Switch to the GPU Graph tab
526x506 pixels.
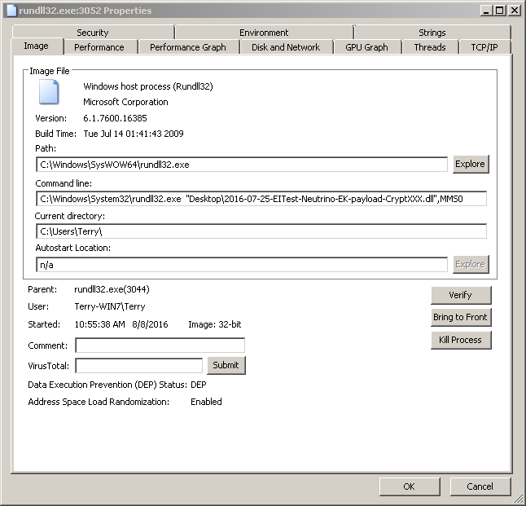click(366, 47)
